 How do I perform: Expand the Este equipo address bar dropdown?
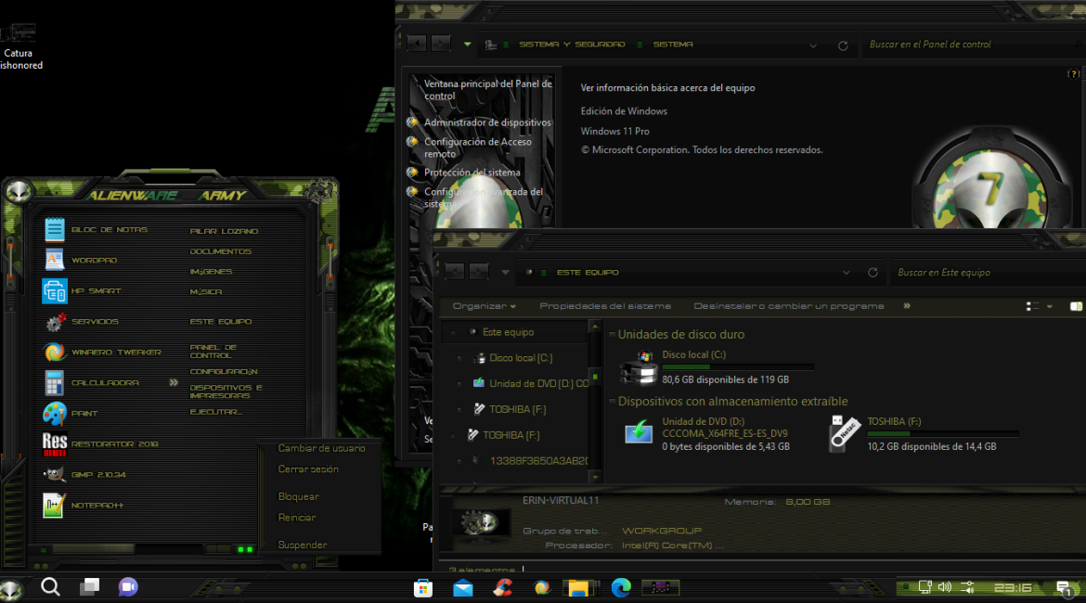click(x=846, y=273)
